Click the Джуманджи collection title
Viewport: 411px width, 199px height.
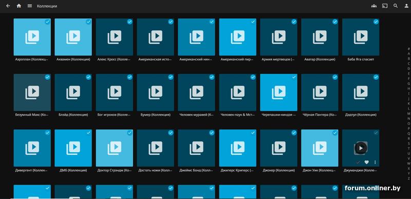pos(361,170)
